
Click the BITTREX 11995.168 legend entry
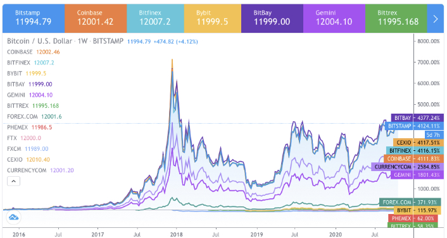(x=33, y=106)
